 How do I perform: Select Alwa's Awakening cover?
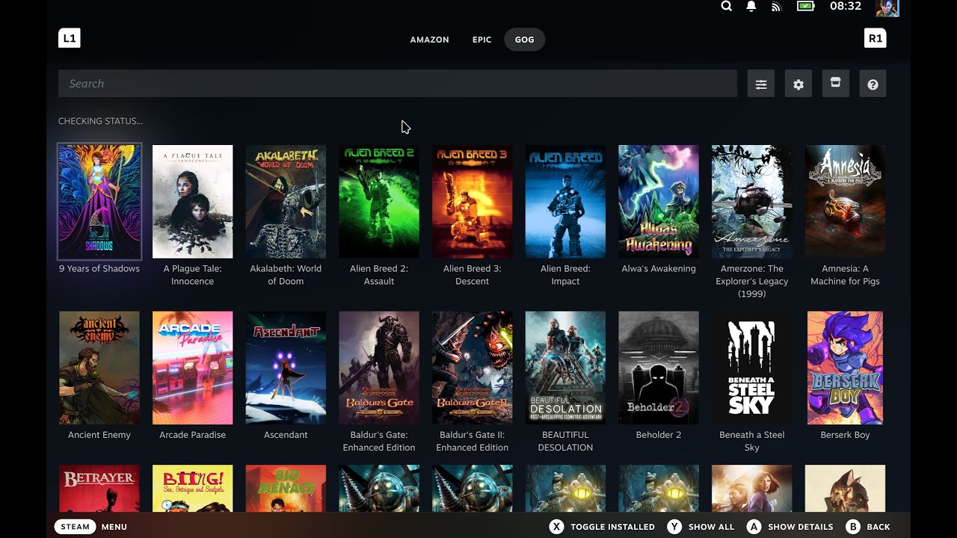pos(659,202)
